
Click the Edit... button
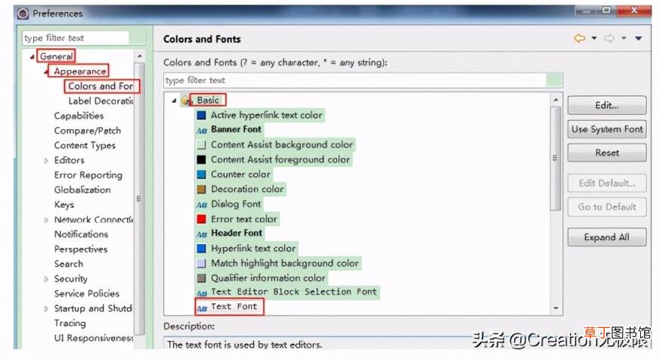(x=607, y=105)
